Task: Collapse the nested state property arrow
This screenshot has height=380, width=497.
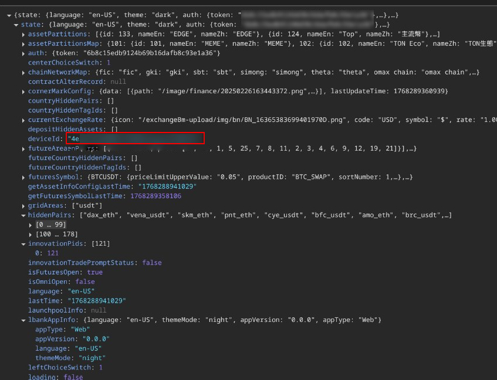Action: (x=16, y=25)
